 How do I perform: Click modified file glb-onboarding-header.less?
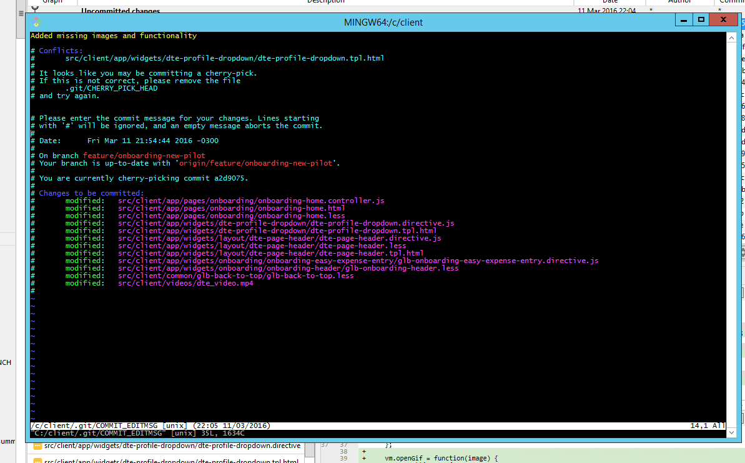coord(289,268)
